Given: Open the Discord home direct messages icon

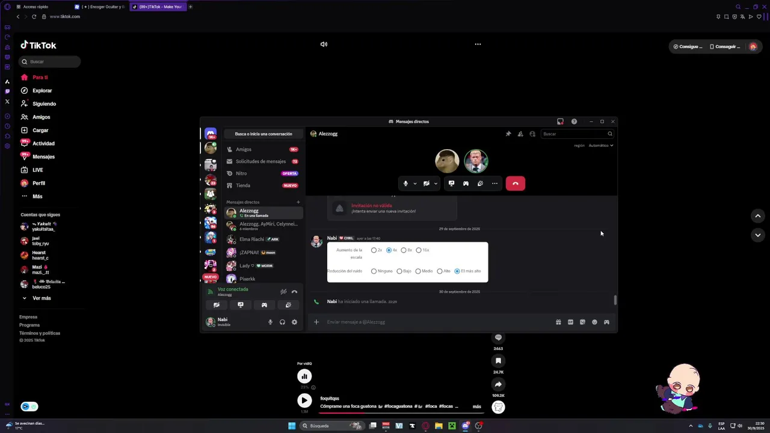Looking at the screenshot, I should point(210,134).
